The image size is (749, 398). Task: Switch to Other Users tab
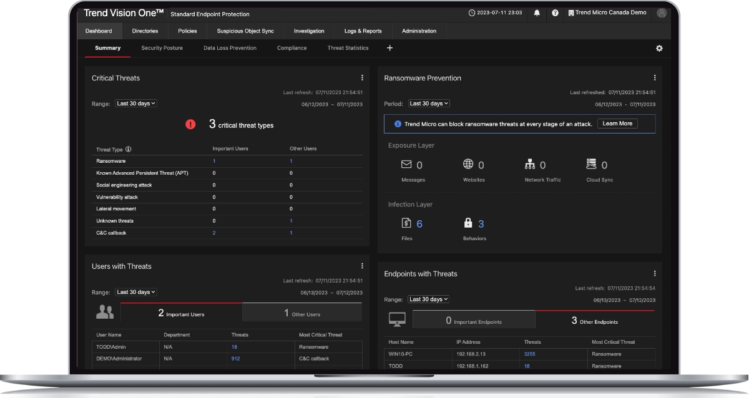(x=302, y=313)
